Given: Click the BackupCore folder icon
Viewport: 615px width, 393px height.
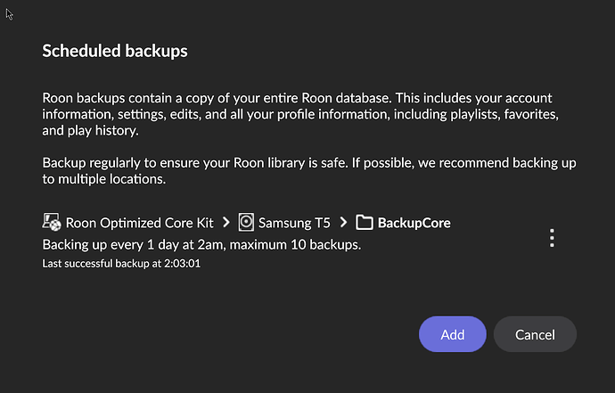Looking at the screenshot, I should click(x=365, y=223).
